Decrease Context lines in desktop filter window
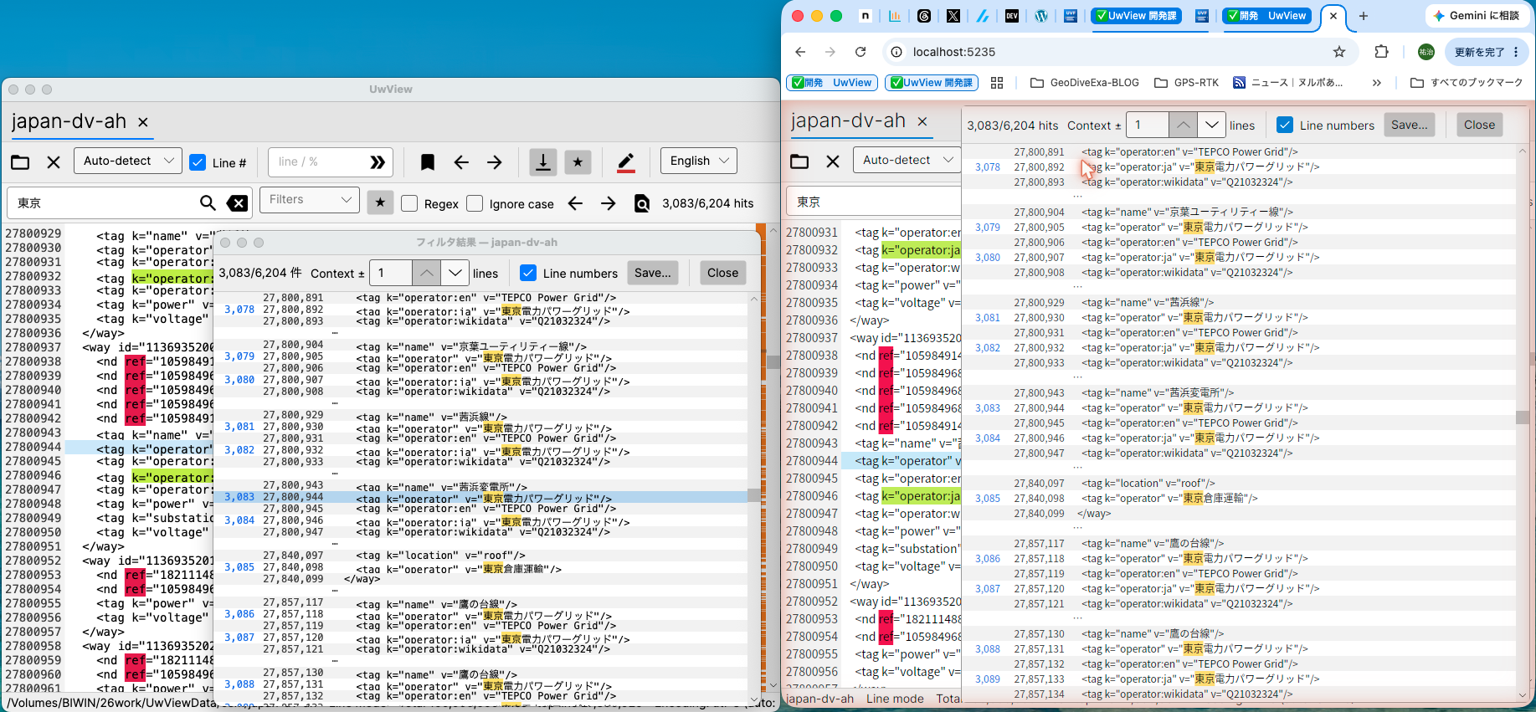This screenshot has height=712, width=1536. click(x=455, y=273)
